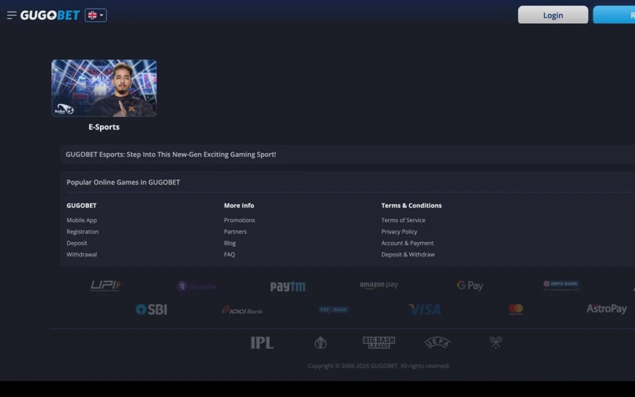Open the Mobile App link
The image size is (635, 397).
[82, 220]
